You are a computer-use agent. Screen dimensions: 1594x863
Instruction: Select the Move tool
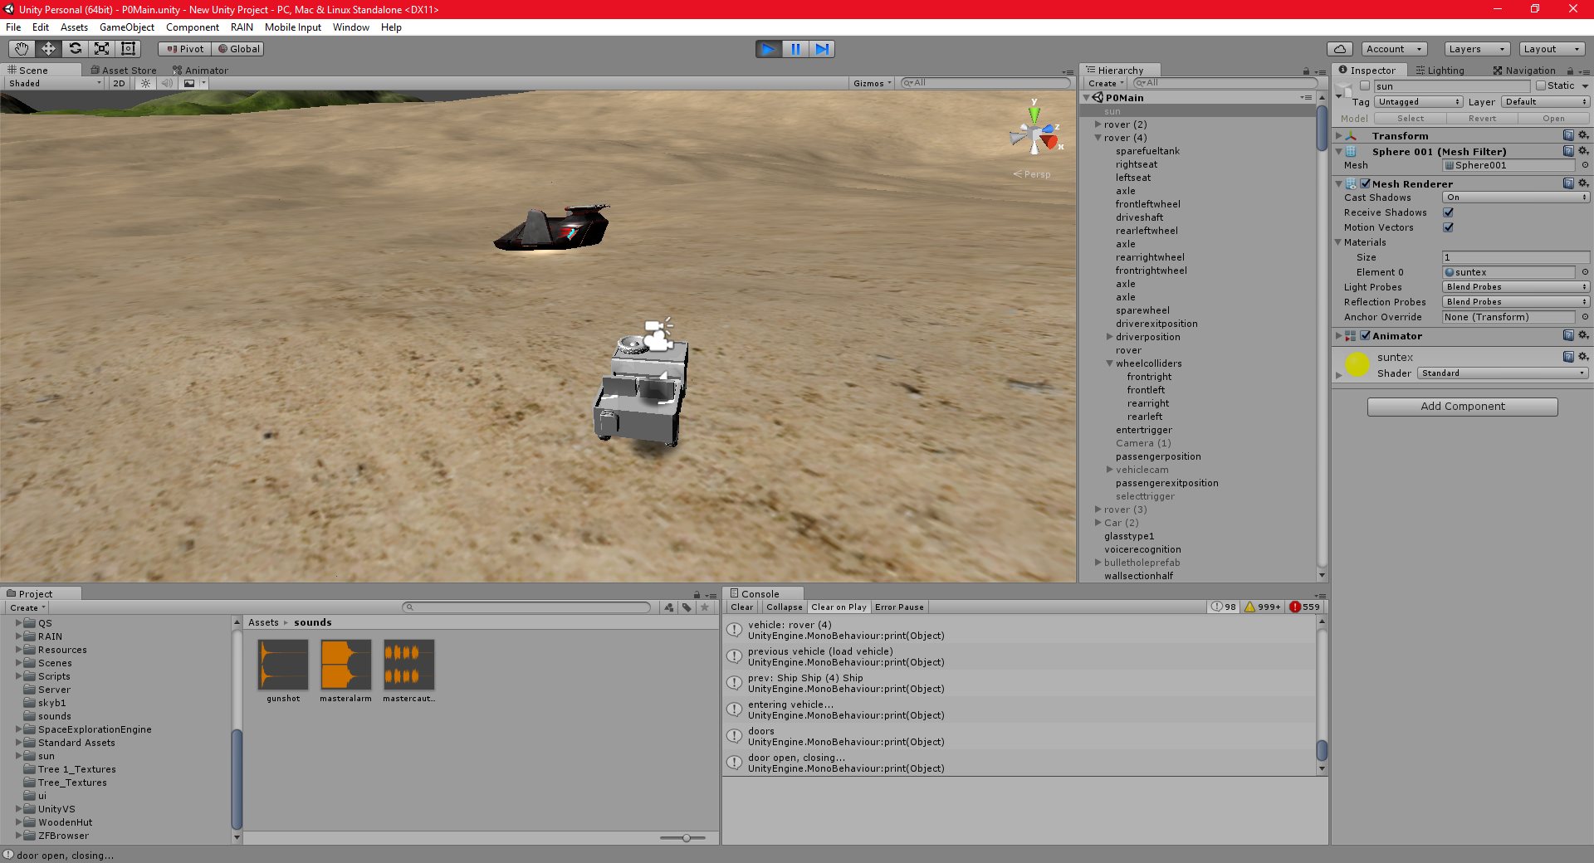click(x=48, y=49)
